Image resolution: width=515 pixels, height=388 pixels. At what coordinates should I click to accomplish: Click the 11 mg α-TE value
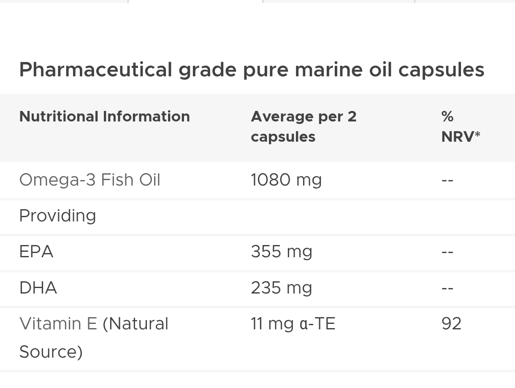[293, 324]
